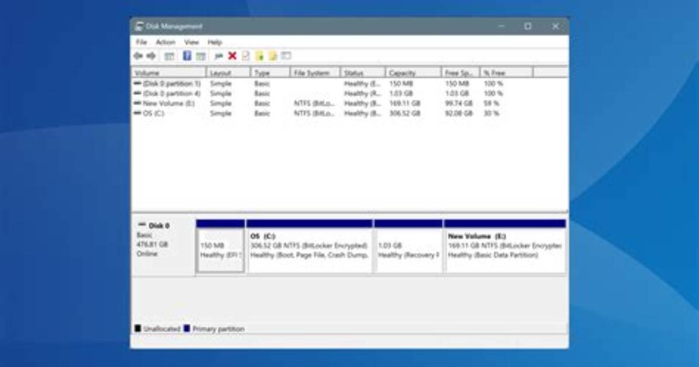
Task: Click the yellow folder icon with green arrow
Action: [259, 56]
